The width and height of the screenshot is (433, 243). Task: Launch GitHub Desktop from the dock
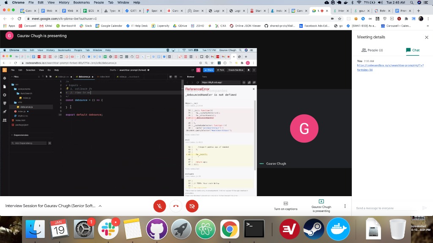pyautogui.click(x=156, y=229)
